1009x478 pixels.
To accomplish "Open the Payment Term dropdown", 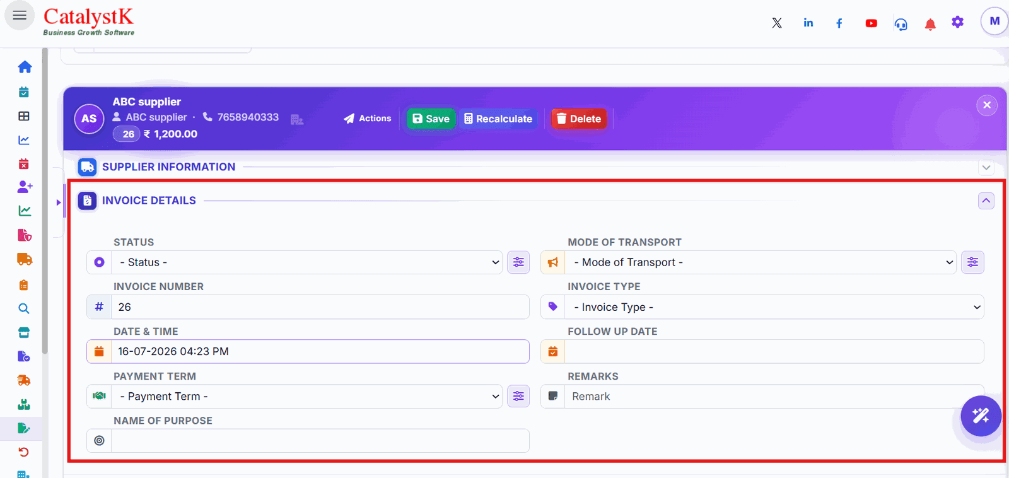I will (307, 396).
